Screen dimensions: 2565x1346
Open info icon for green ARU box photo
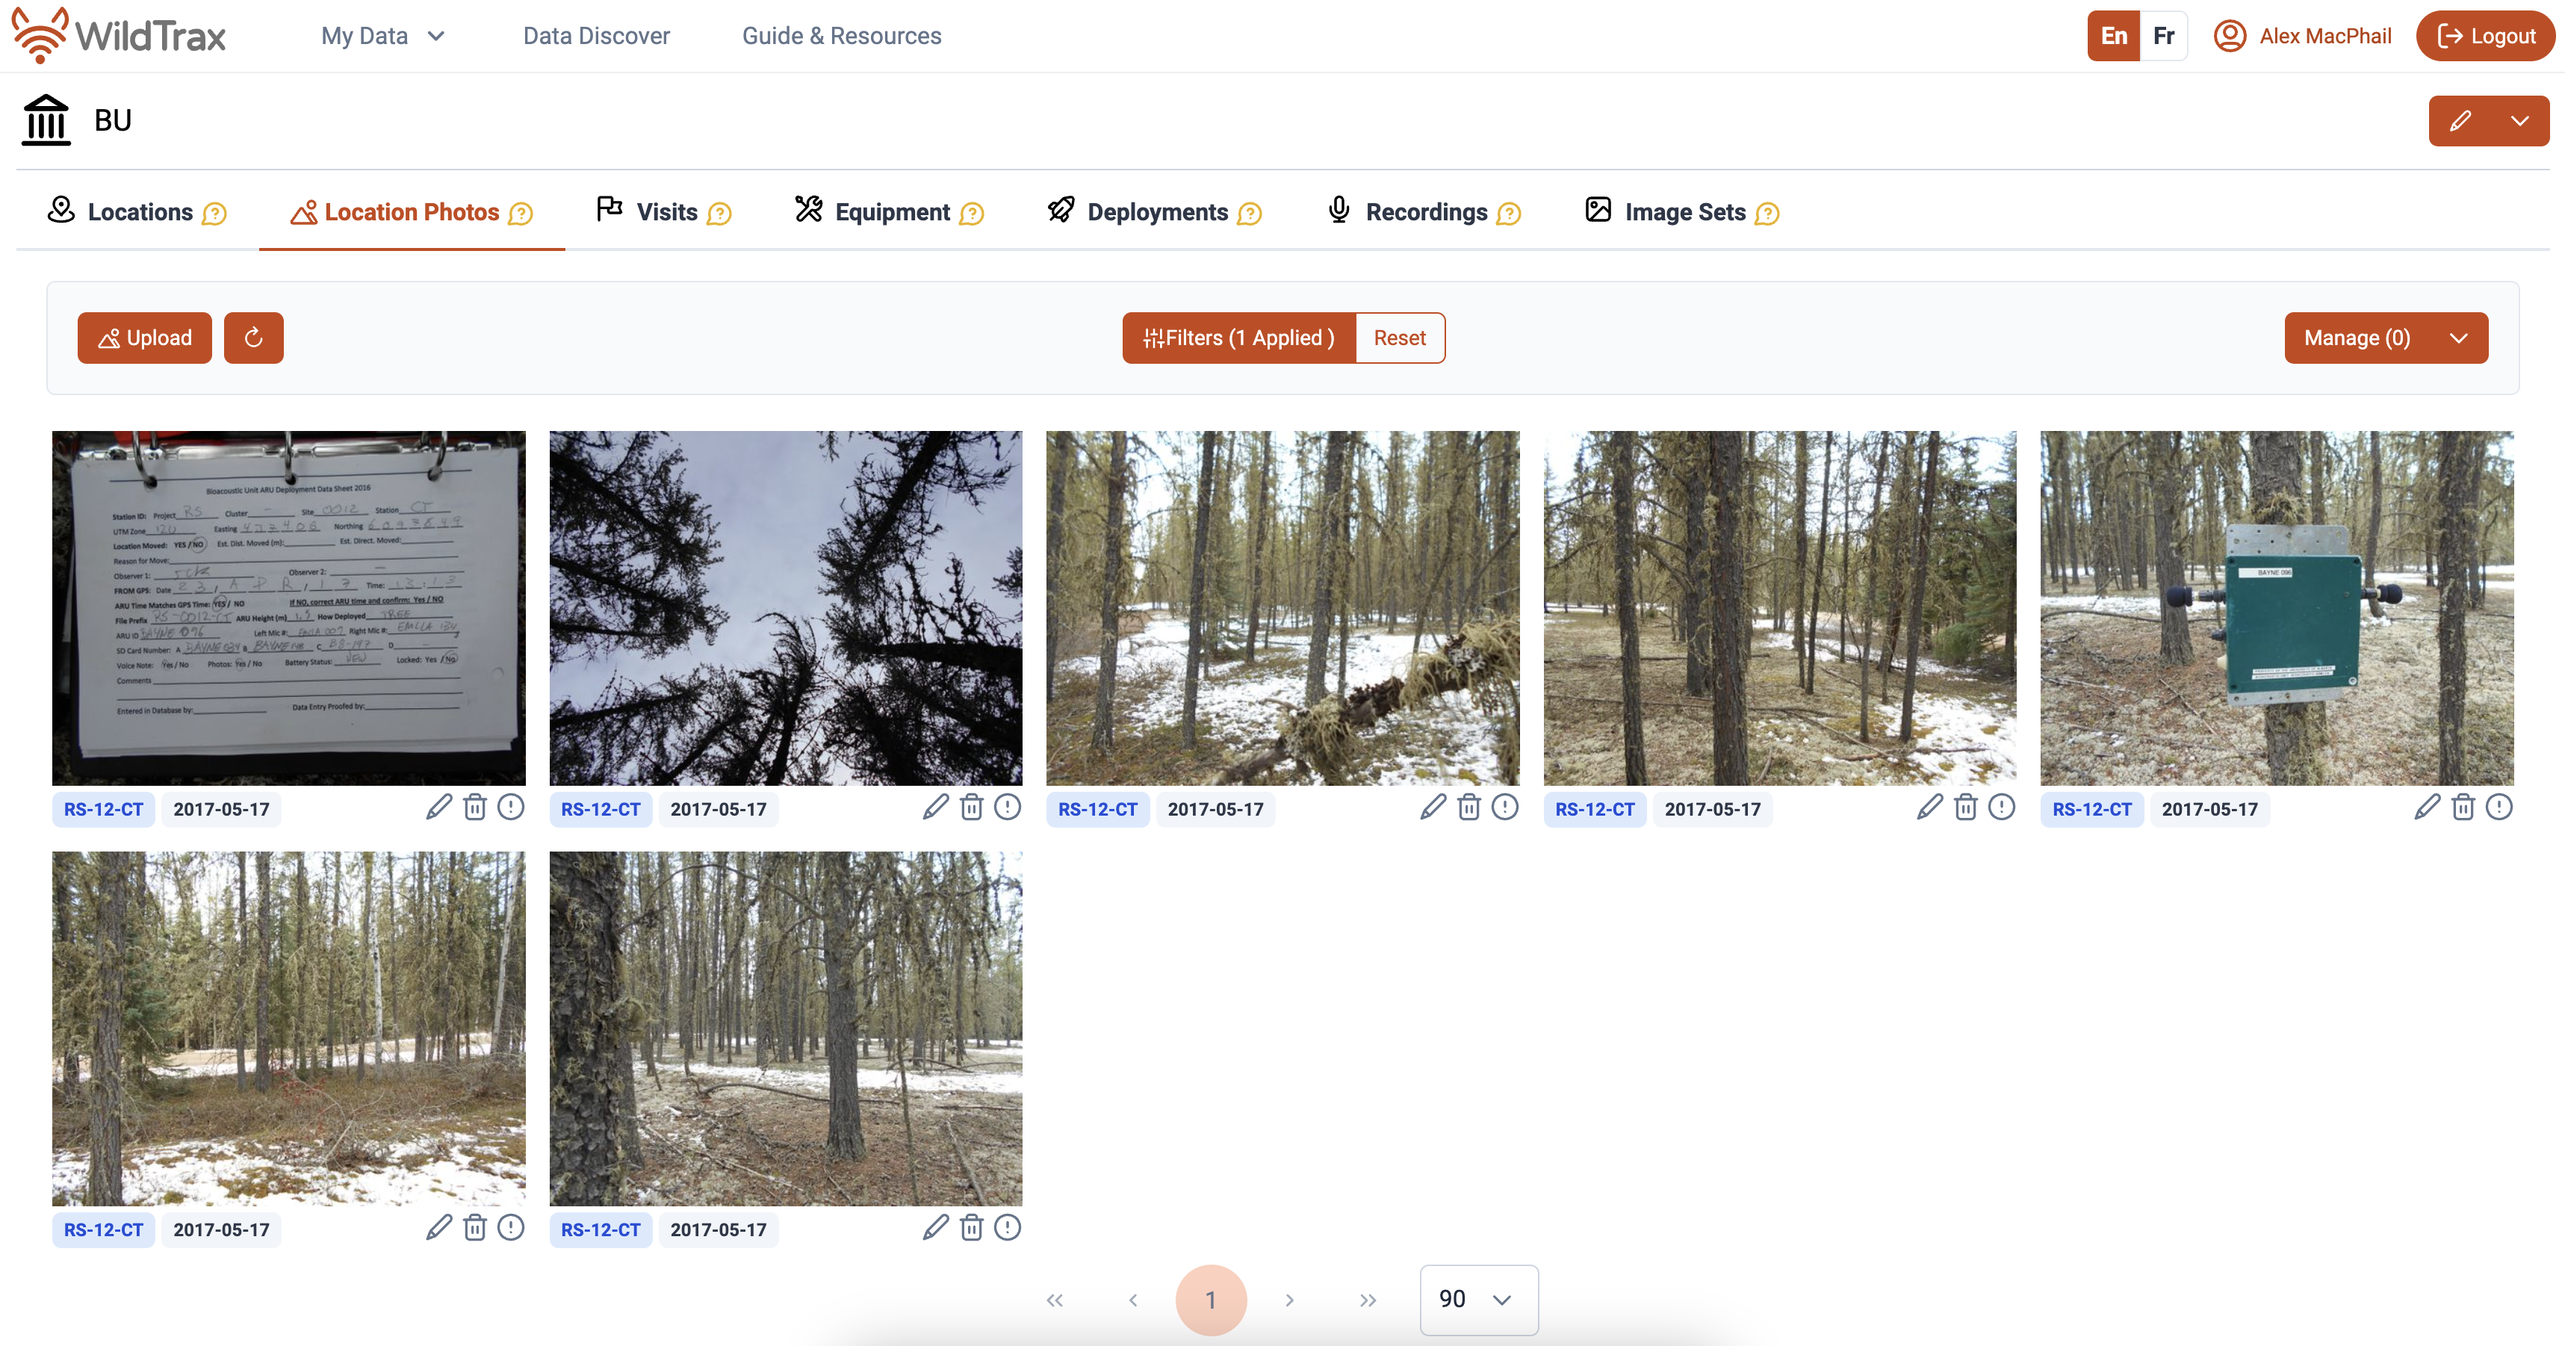[x=2499, y=807]
